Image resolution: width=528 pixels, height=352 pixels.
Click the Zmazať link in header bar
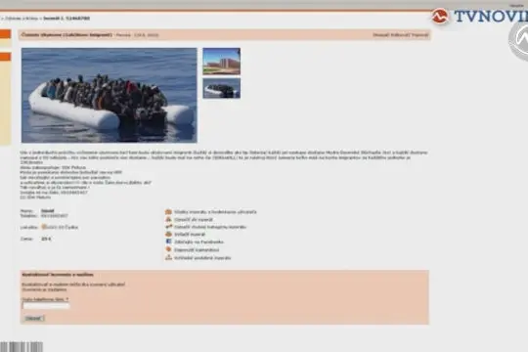381,35
